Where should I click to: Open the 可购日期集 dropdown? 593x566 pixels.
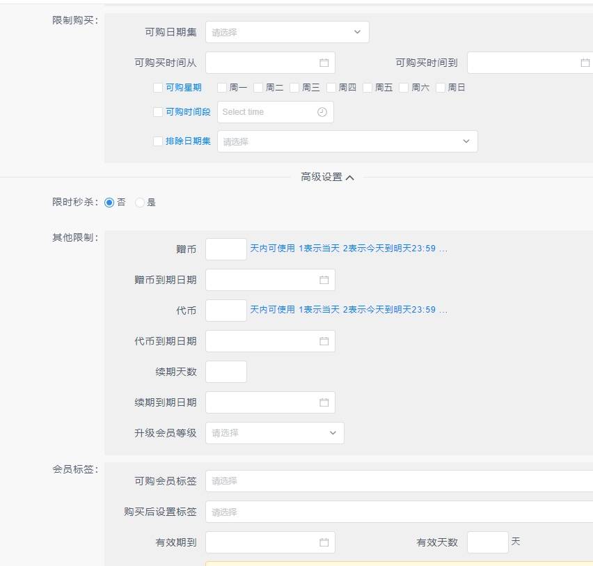tap(287, 32)
